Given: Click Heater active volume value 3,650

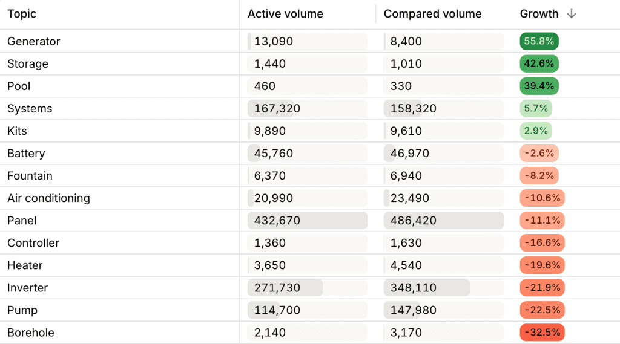Looking at the screenshot, I should point(269,265).
